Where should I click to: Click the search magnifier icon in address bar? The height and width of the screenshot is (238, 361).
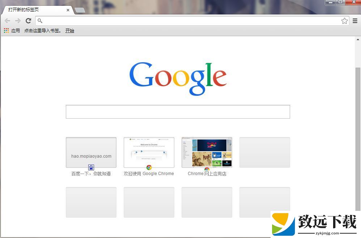(x=40, y=21)
